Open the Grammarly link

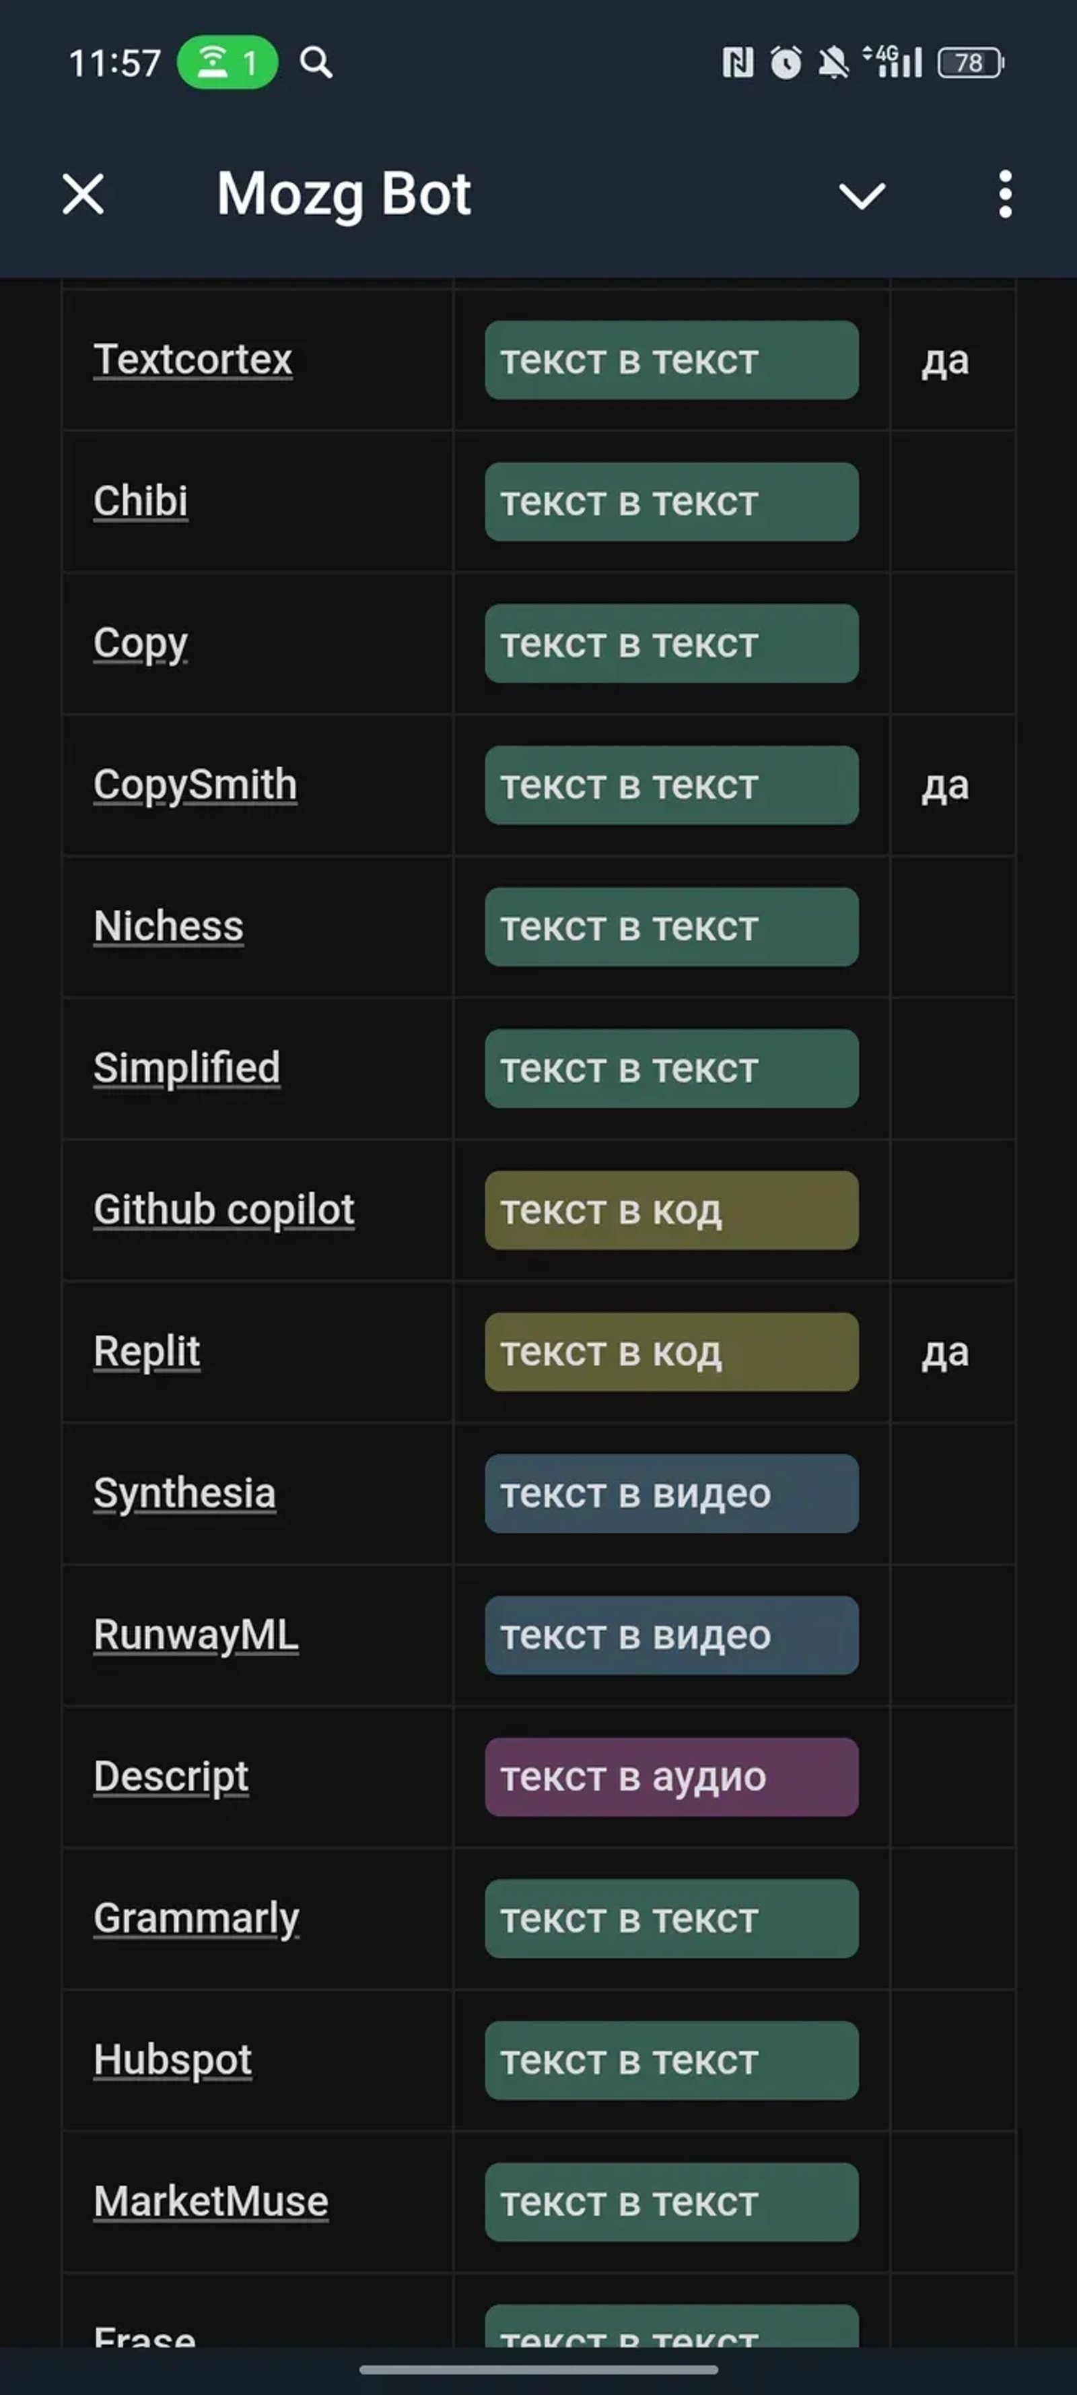click(x=195, y=1919)
